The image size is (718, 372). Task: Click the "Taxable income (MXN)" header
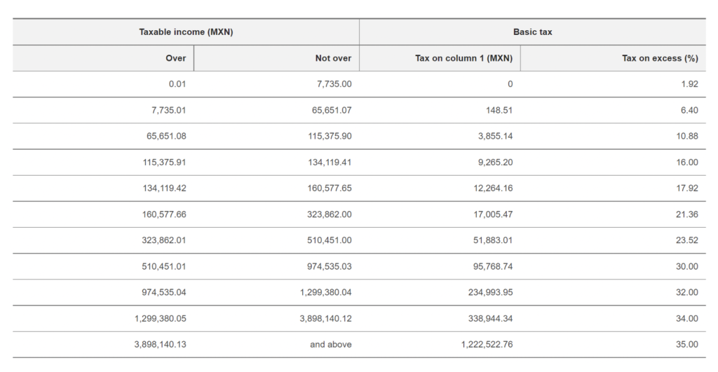[186, 32]
